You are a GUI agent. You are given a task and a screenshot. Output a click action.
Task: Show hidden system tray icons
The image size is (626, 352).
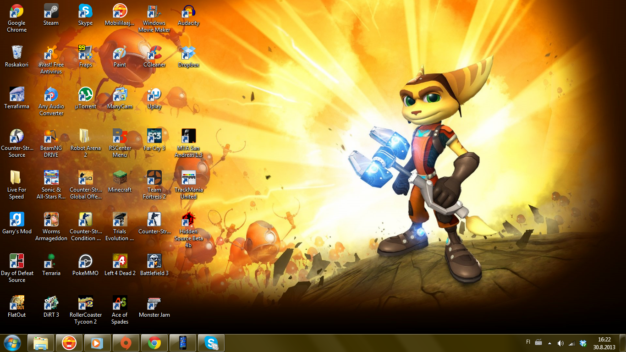coord(549,343)
